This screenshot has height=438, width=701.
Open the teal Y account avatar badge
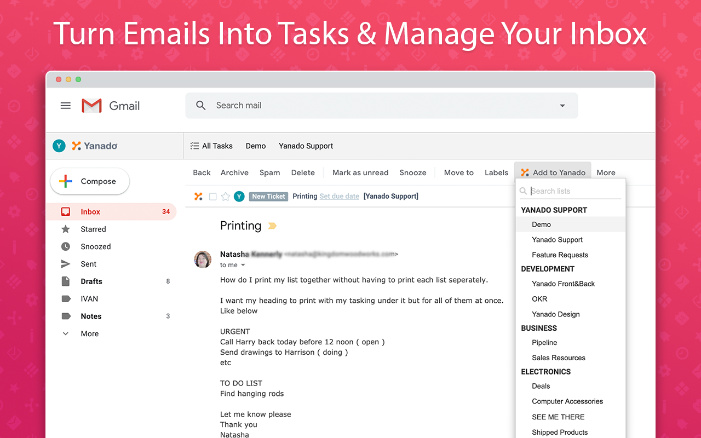click(x=59, y=146)
